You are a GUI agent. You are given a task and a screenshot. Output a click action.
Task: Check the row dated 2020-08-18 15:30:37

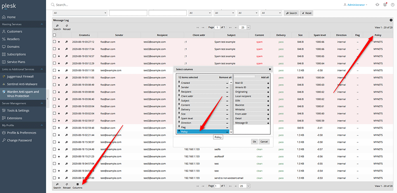click(54, 142)
